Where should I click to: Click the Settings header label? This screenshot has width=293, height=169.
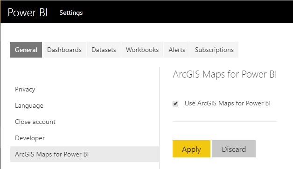[71, 13]
